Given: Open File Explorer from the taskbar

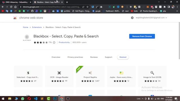Looking at the screenshot, I should 10,98.
